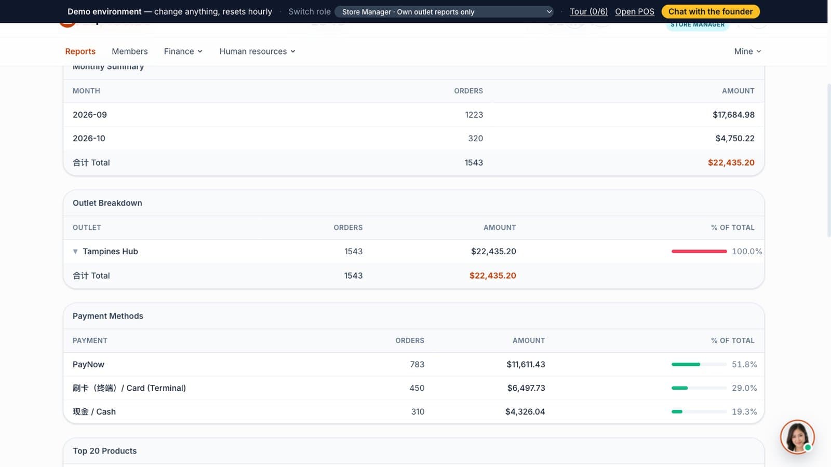Click the 2026-09 month row
Viewport: 831px width, 467px height.
pyautogui.click(x=413, y=115)
